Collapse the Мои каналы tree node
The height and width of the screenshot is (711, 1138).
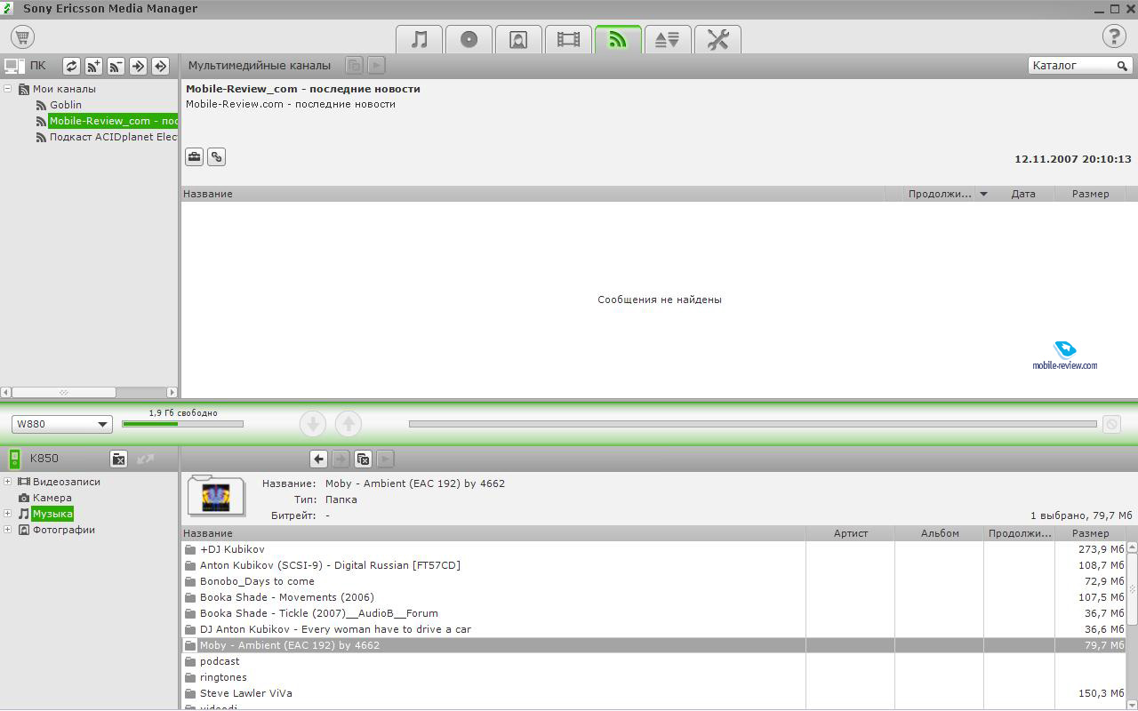(8, 89)
